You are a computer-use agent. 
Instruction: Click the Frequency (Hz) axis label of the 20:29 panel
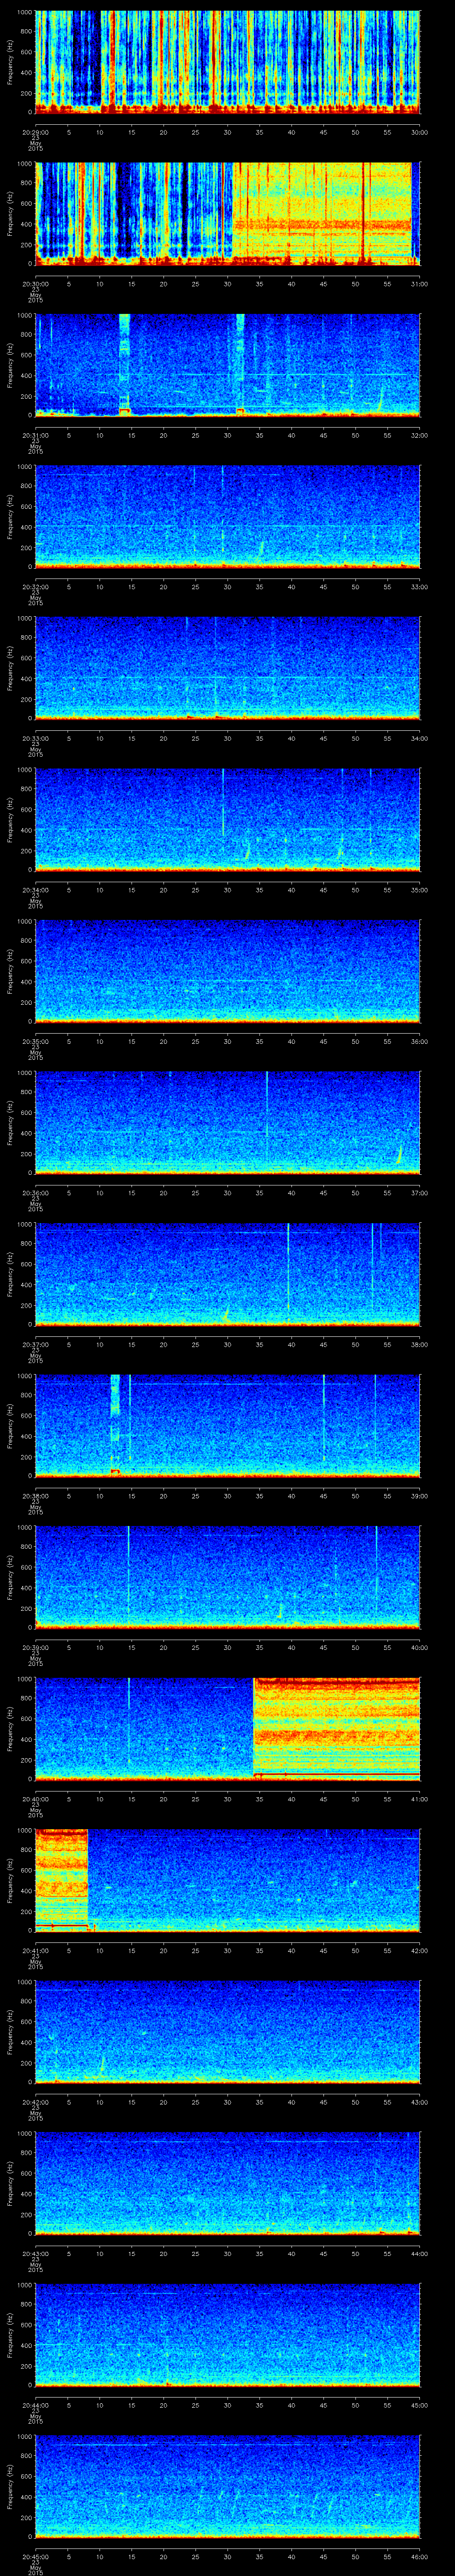pyautogui.click(x=11, y=62)
